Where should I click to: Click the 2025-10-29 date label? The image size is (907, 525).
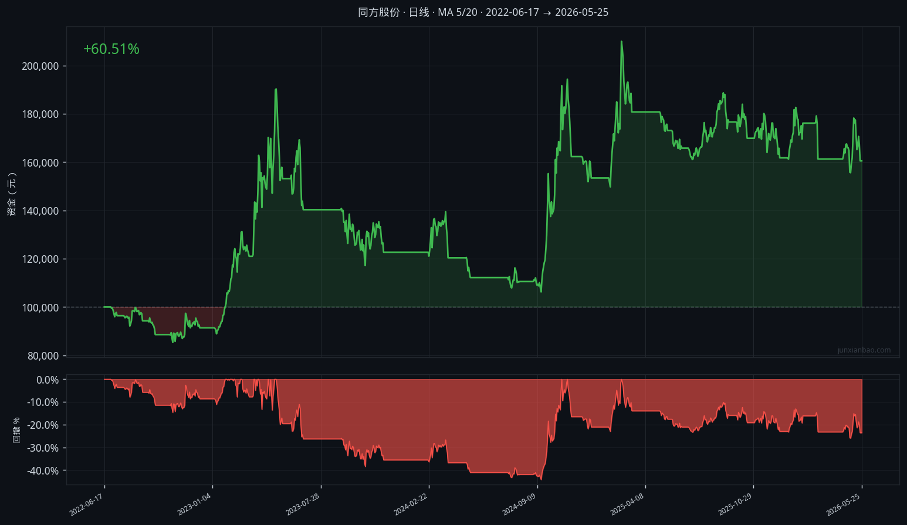(735, 504)
